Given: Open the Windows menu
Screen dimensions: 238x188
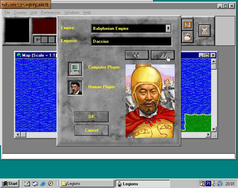Looking at the screenshot, I should click(x=72, y=13).
